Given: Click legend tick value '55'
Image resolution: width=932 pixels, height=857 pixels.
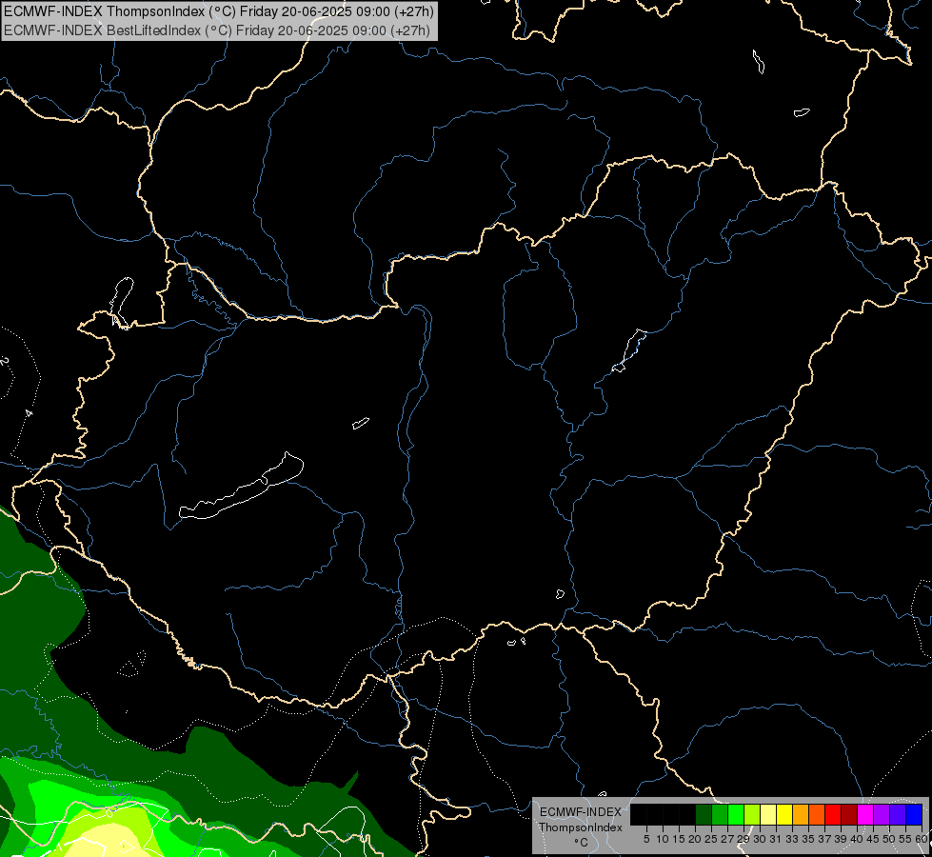Looking at the screenshot, I should tap(905, 839).
